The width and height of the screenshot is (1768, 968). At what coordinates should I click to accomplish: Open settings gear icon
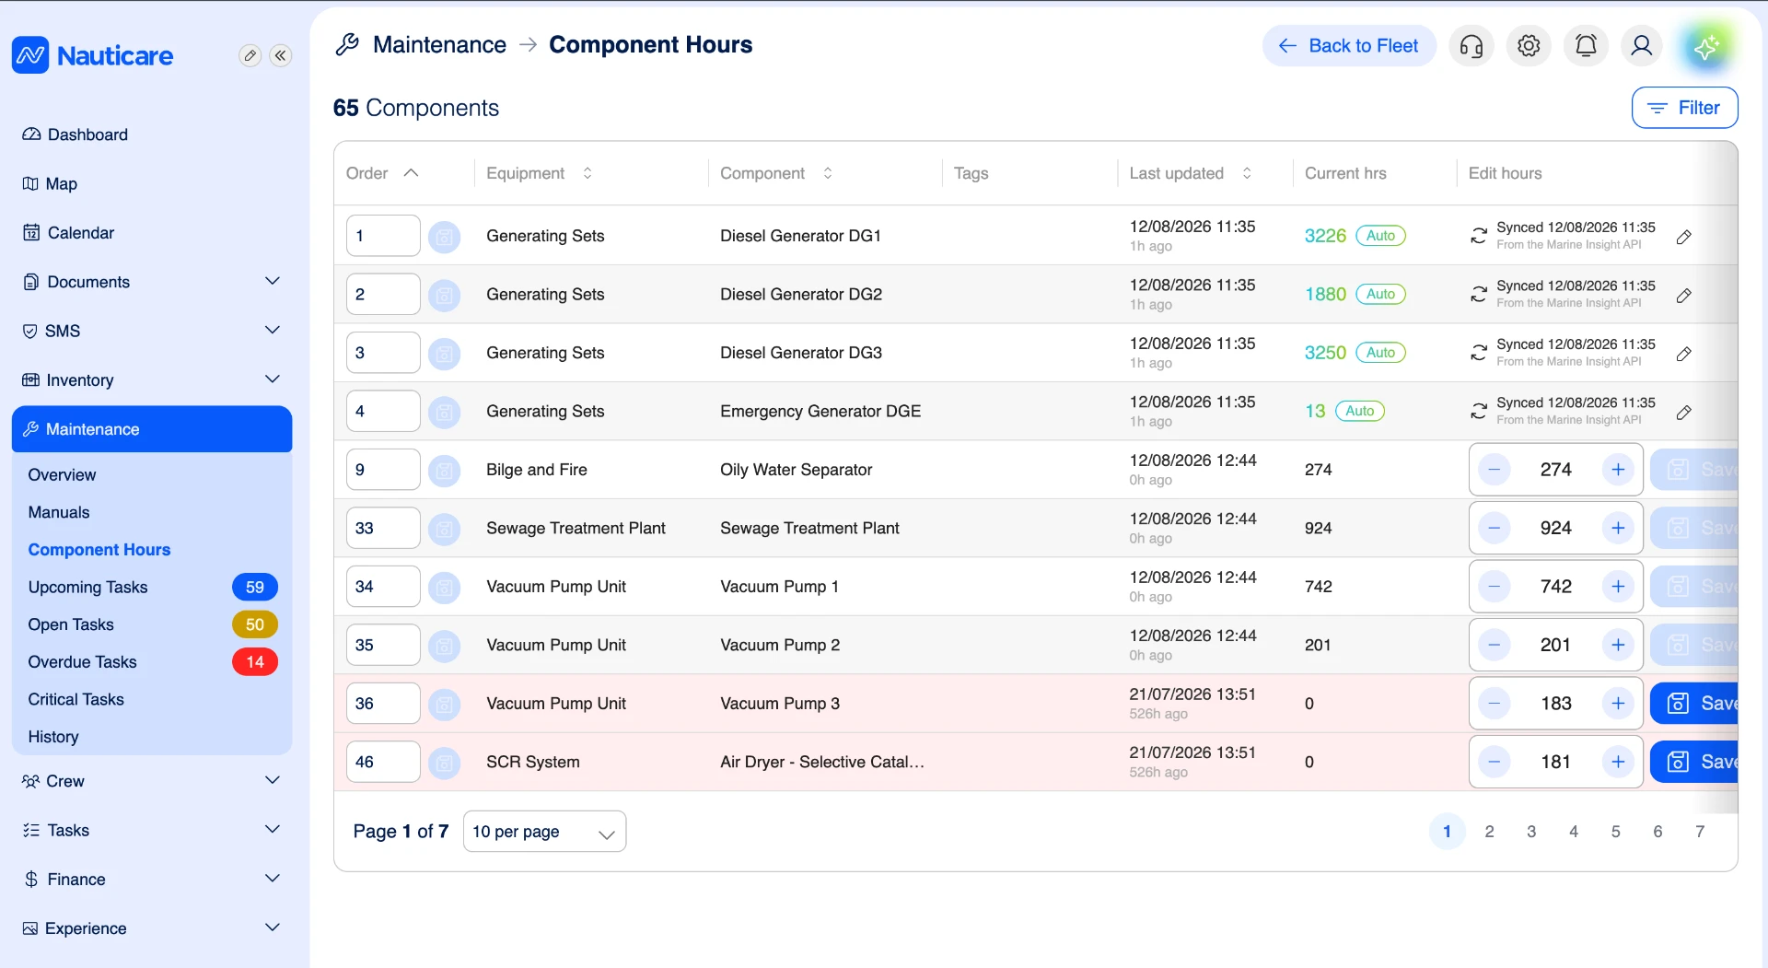(1529, 45)
